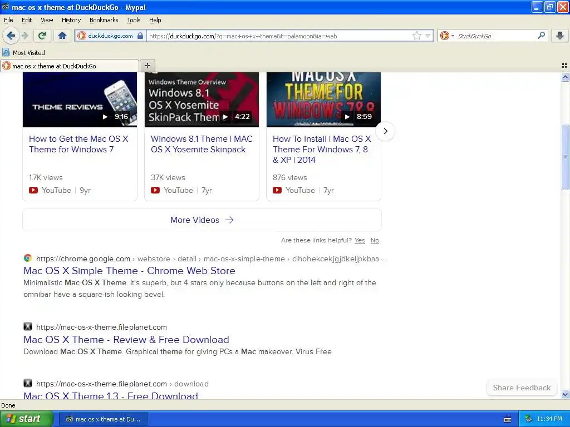This screenshot has width=570, height=427.
Task: Open the Tools menu
Action: point(134,20)
